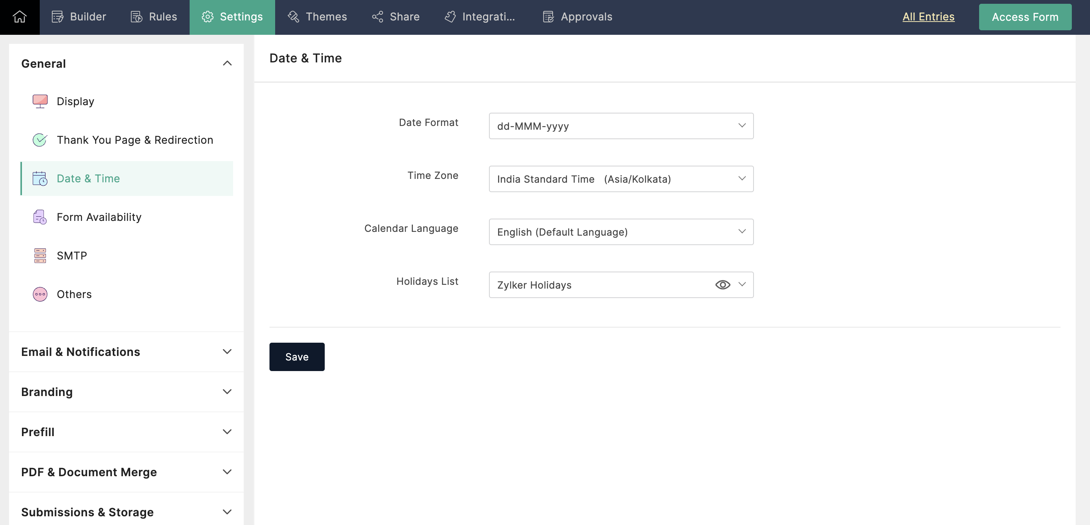This screenshot has height=525, width=1090.
Task: Click the Share nodes icon
Action: [377, 17]
